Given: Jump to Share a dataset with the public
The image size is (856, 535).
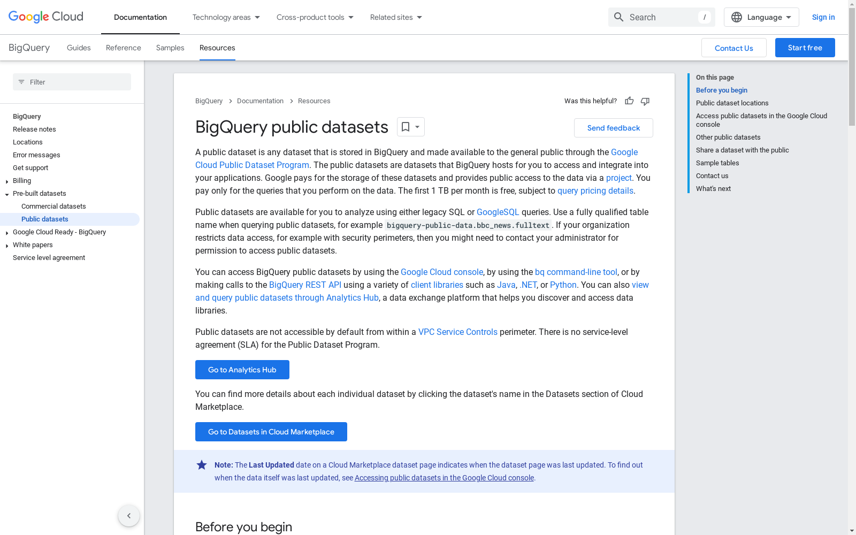Looking at the screenshot, I should 743,150.
